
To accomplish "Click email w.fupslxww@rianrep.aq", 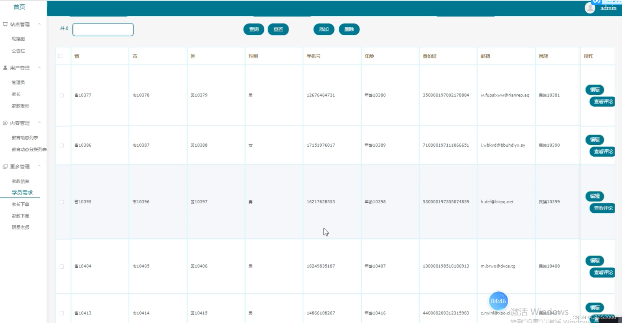I will coord(505,95).
